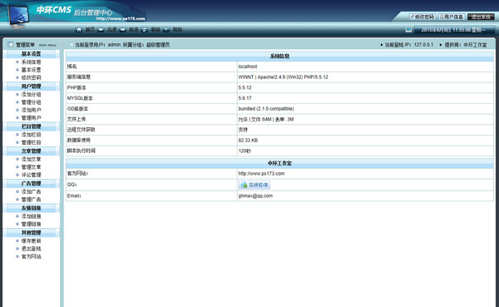The width and height of the screenshot is (499, 307).
Task: Select 添加栏目 in the sidebar
Action: point(32,135)
